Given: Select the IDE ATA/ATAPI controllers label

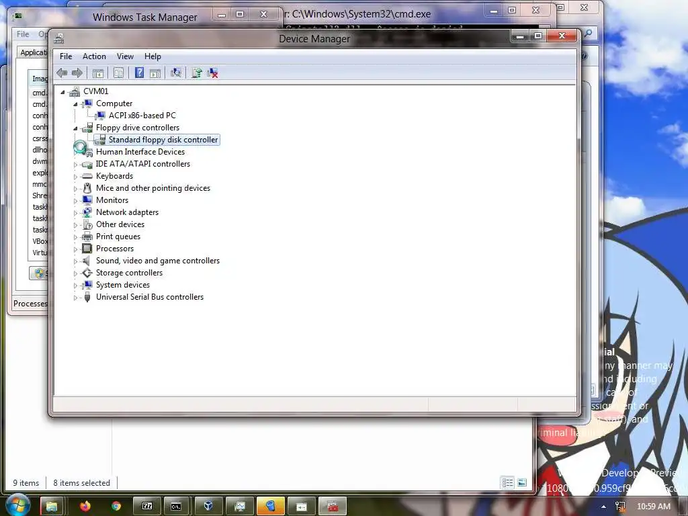Looking at the screenshot, I should (x=143, y=164).
